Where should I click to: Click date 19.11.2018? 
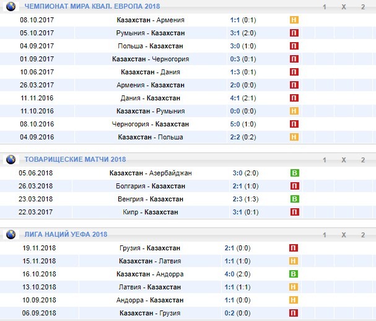pyautogui.click(x=39, y=248)
